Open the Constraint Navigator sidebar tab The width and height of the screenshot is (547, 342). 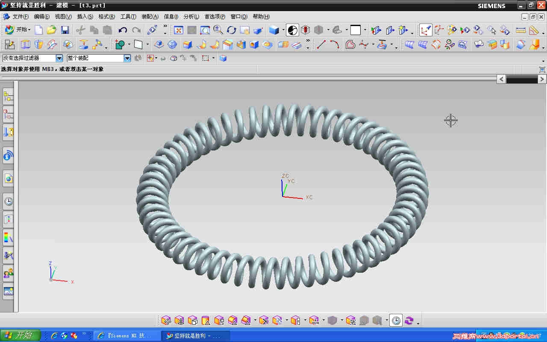(9, 114)
